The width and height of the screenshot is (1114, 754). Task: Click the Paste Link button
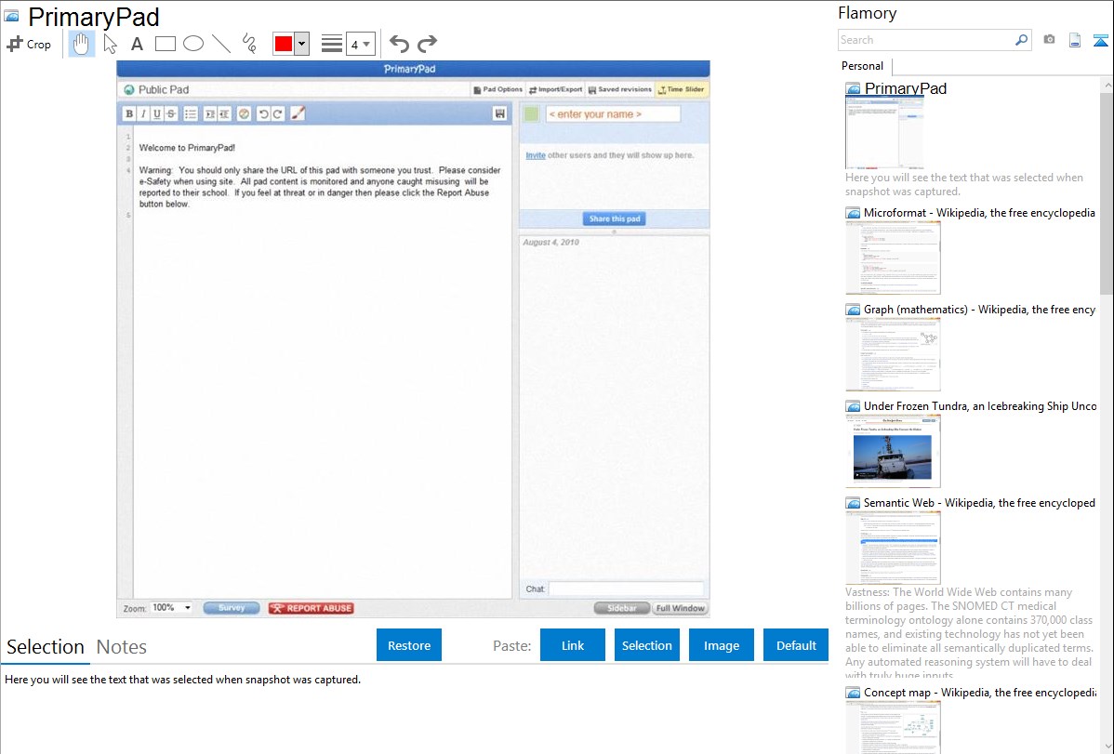(x=573, y=645)
